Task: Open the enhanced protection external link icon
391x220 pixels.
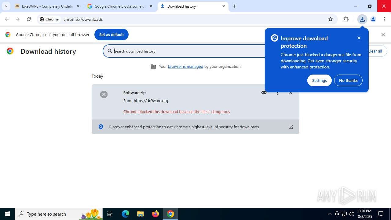Action: 291,127
